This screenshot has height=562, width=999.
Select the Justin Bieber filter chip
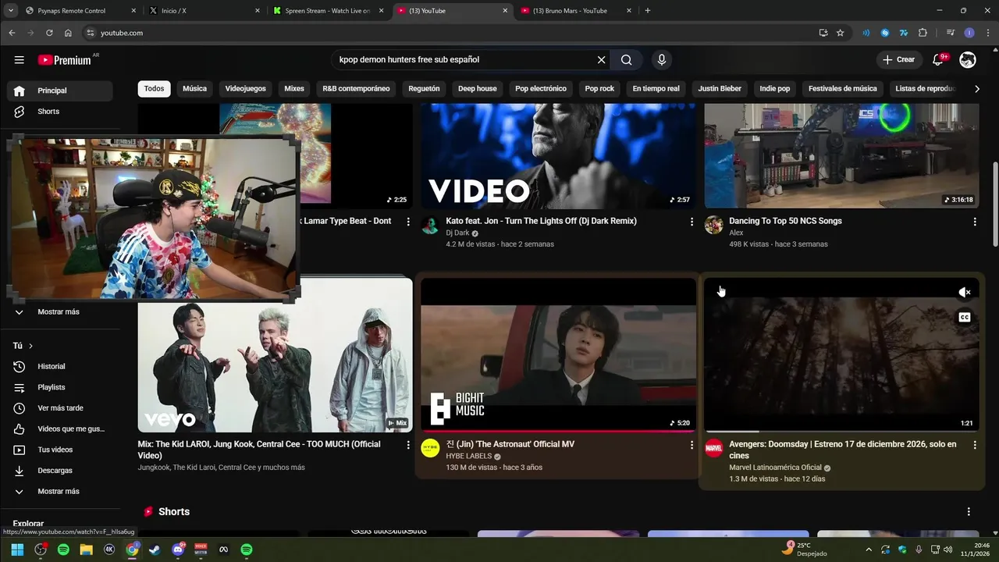click(720, 89)
